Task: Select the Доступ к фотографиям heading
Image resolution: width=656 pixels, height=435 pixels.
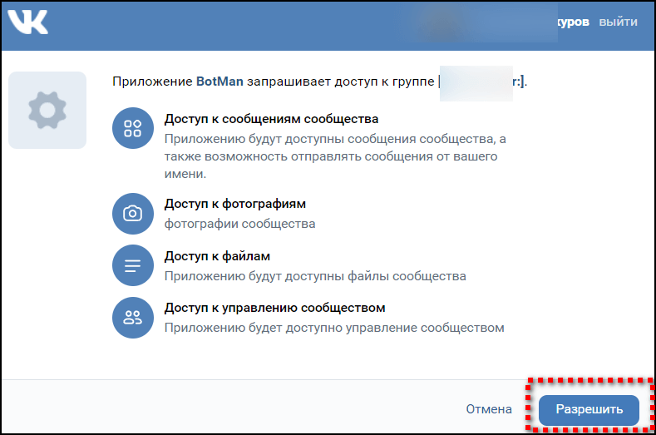Action: click(235, 204)
